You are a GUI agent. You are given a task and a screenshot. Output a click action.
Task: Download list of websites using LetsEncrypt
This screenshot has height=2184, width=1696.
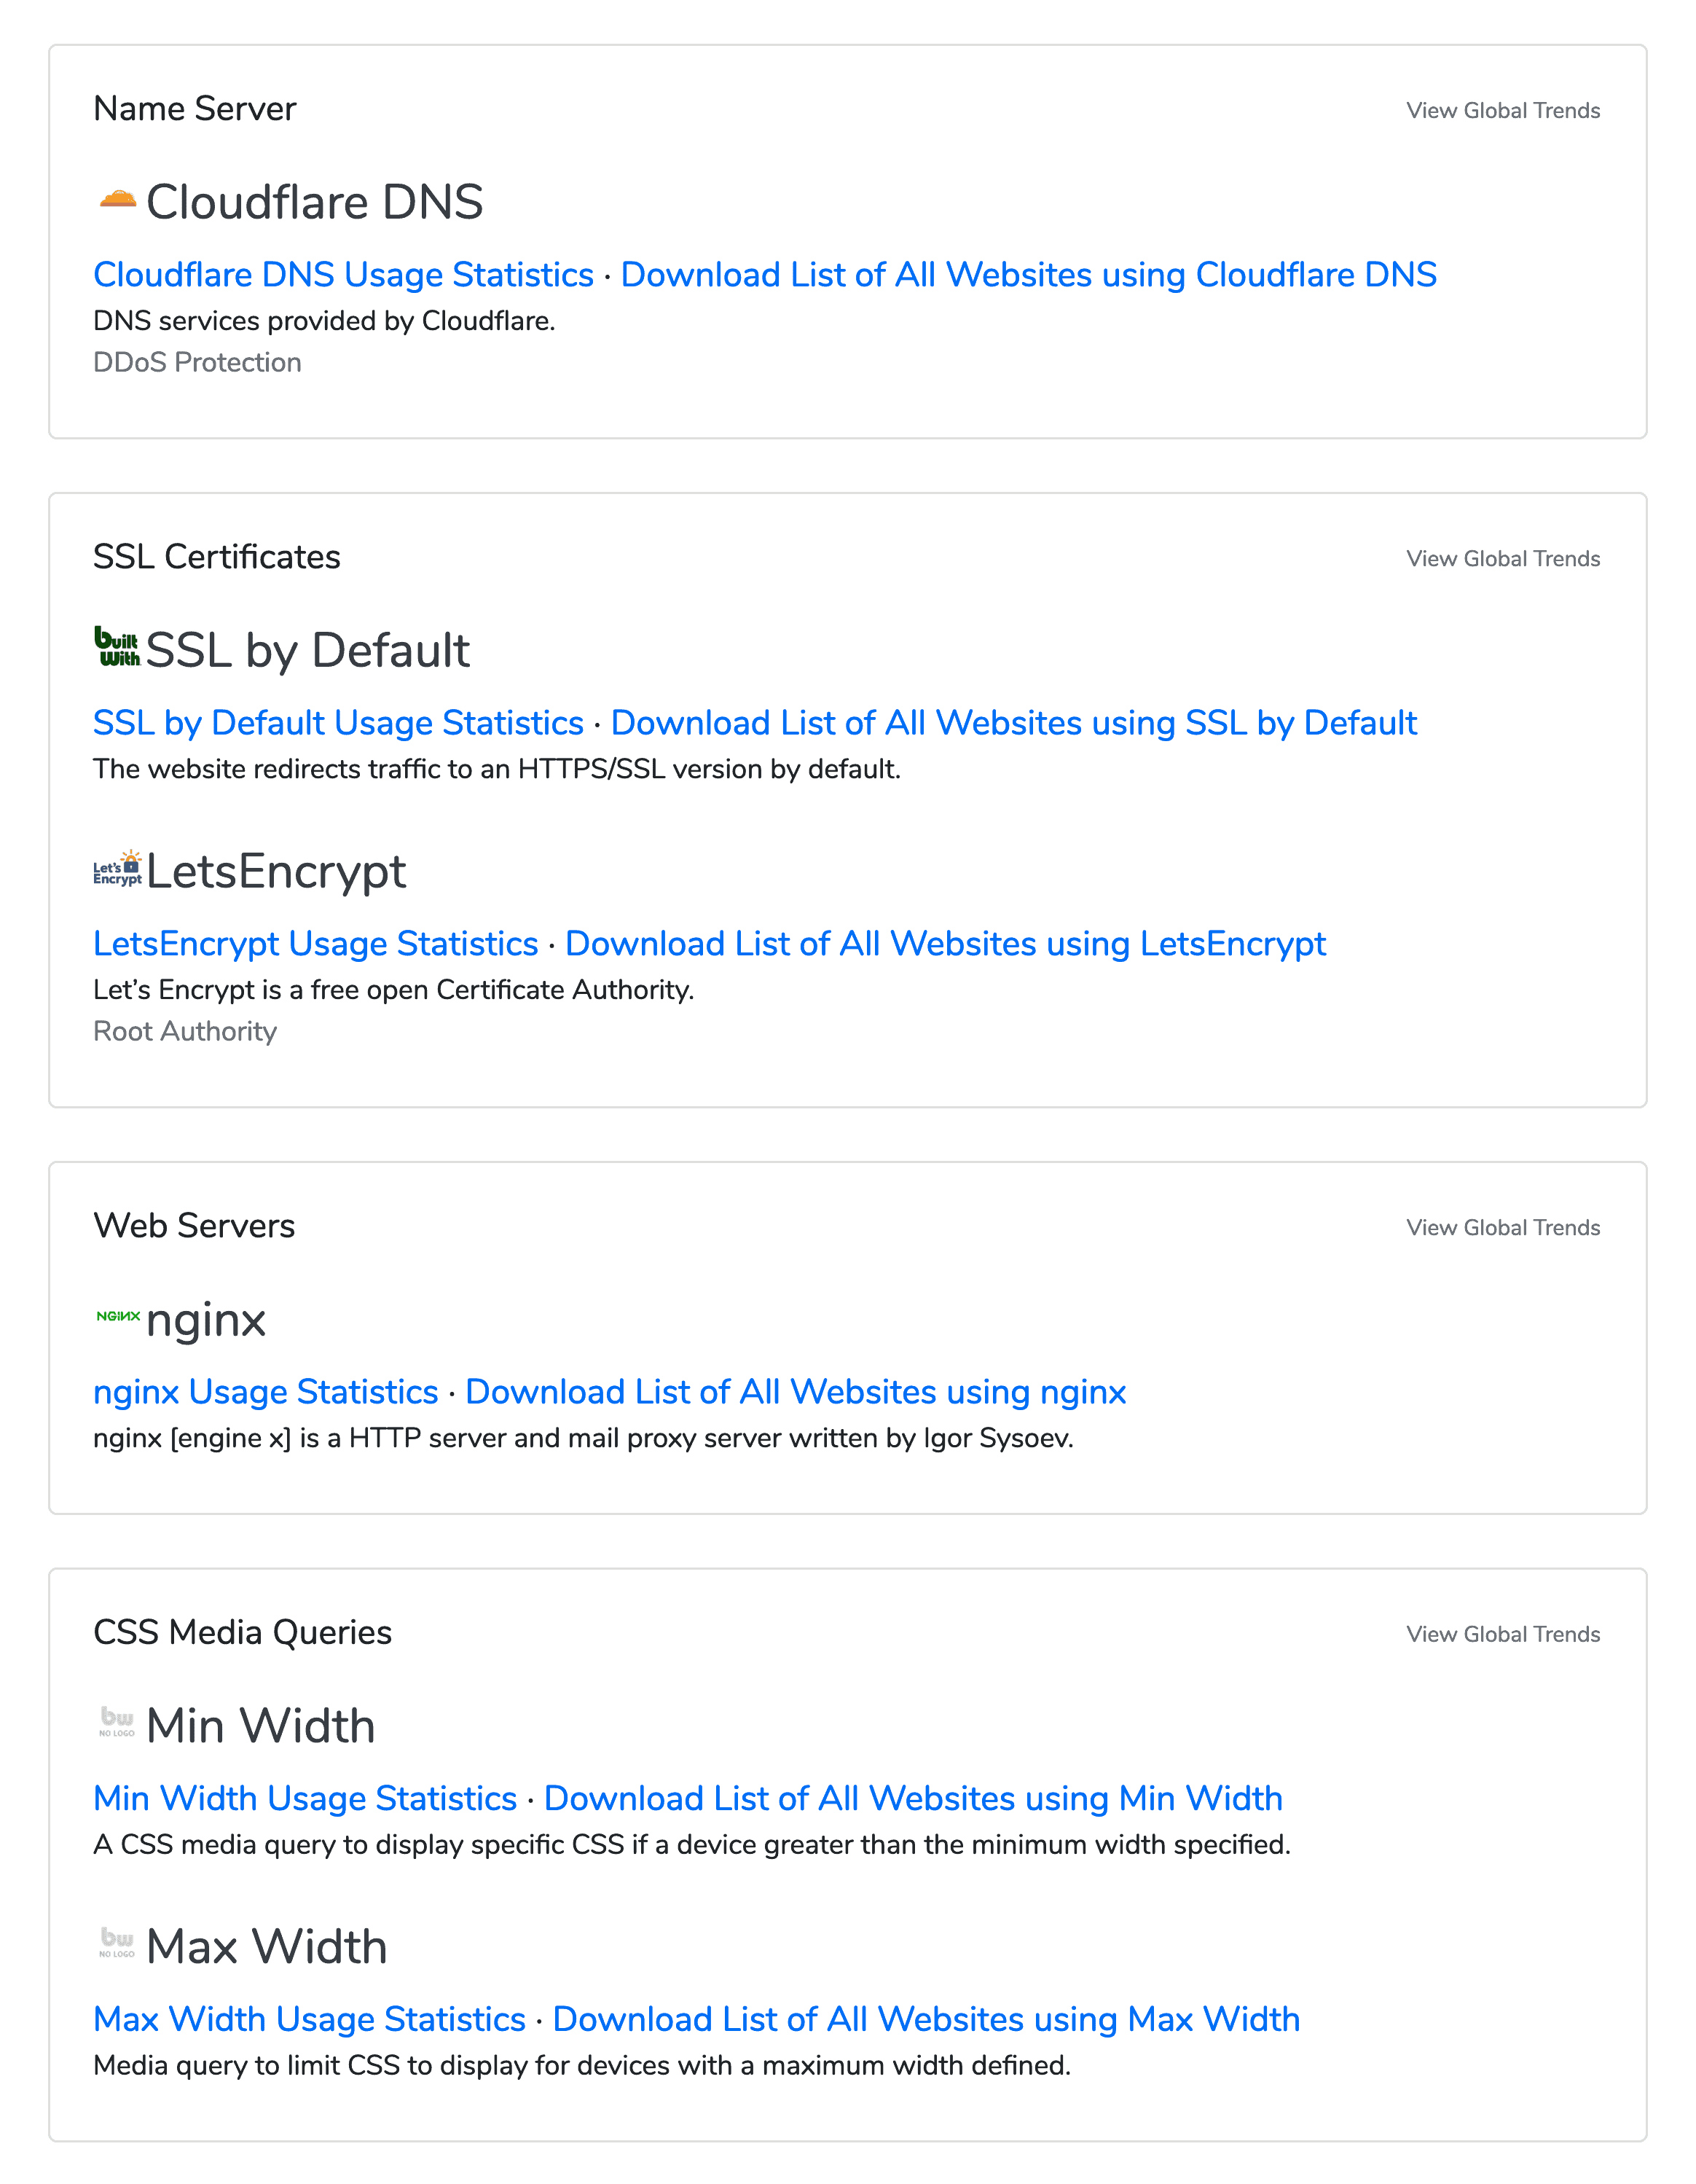coord(946,943)
